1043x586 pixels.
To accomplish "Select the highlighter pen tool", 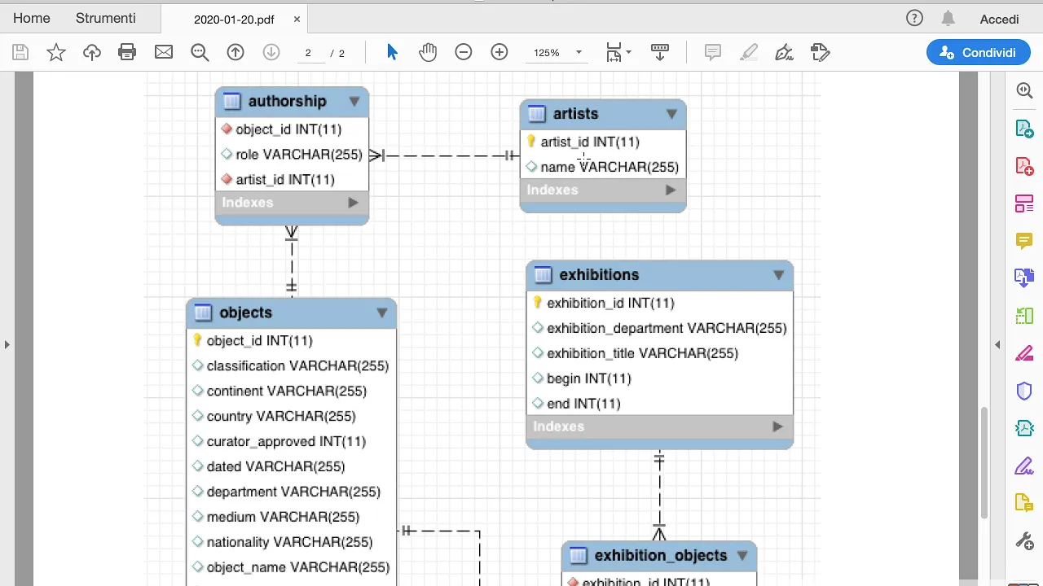I will pyautogui.click(x=749, y=53).
